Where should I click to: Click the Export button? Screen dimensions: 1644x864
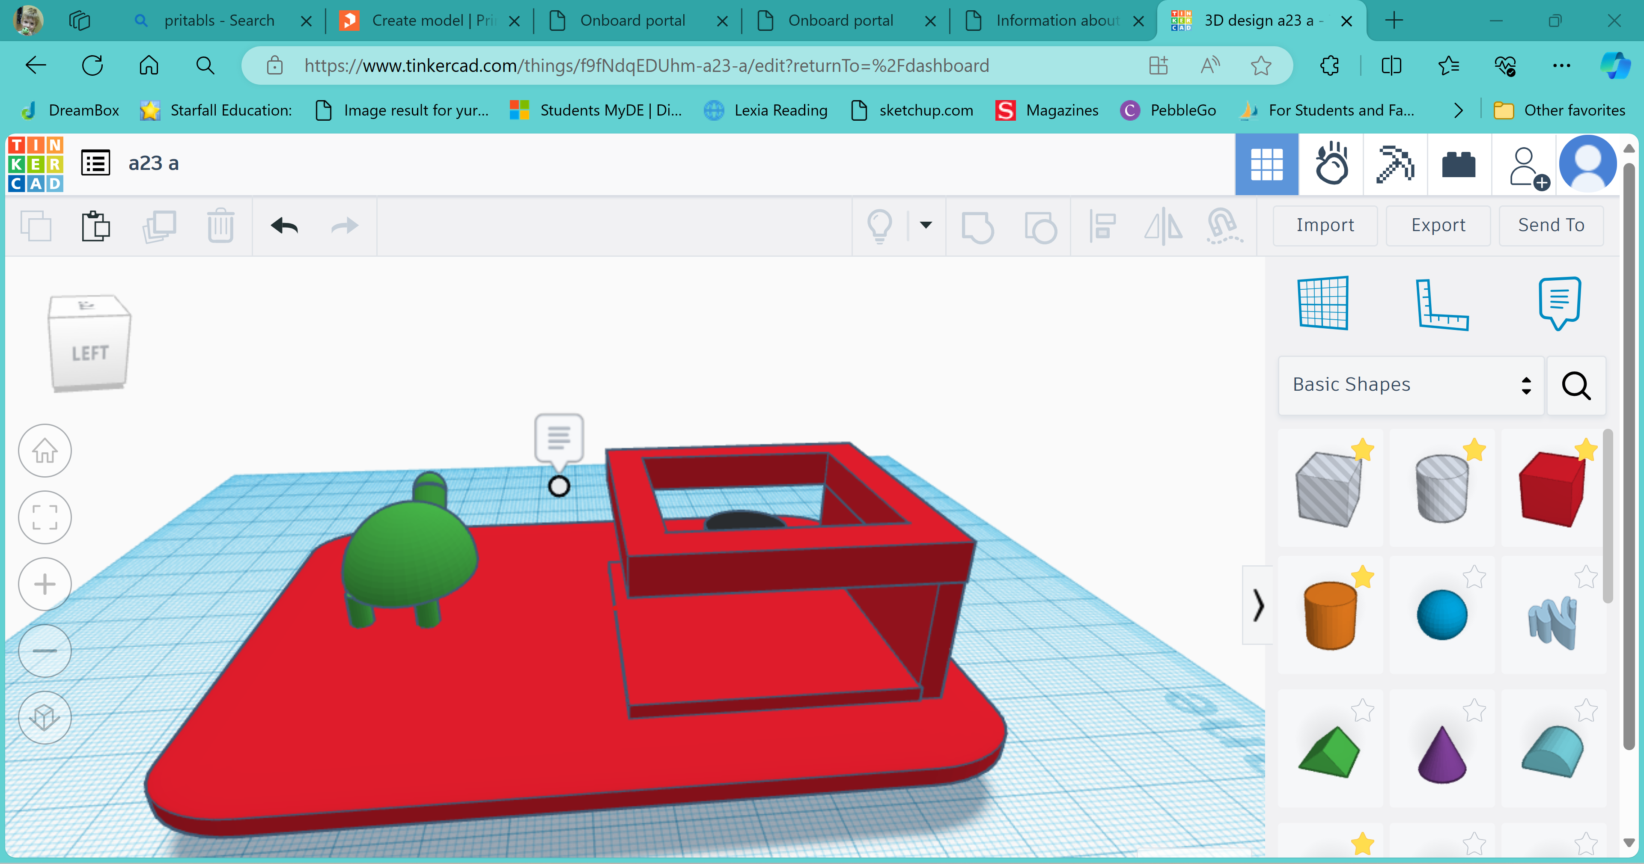click(1438, 225)
